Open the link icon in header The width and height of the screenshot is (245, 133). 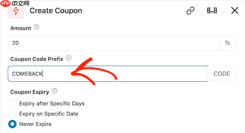[191, 11]
